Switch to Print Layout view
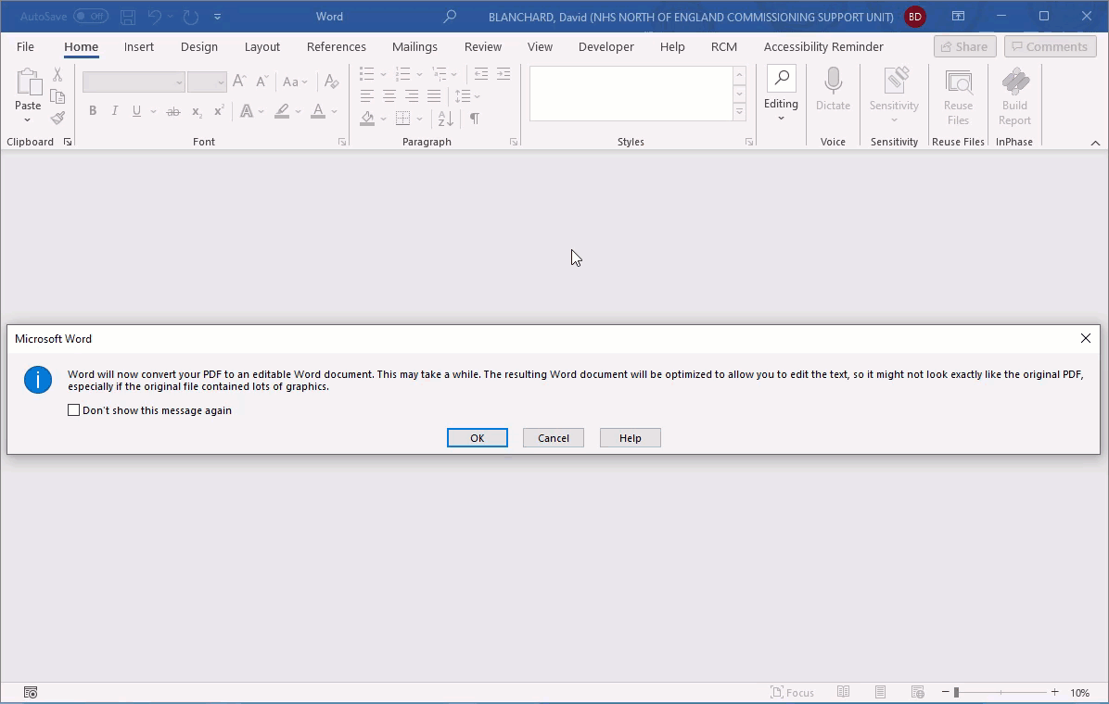1109x704 pixels. (x=881, y=692)
